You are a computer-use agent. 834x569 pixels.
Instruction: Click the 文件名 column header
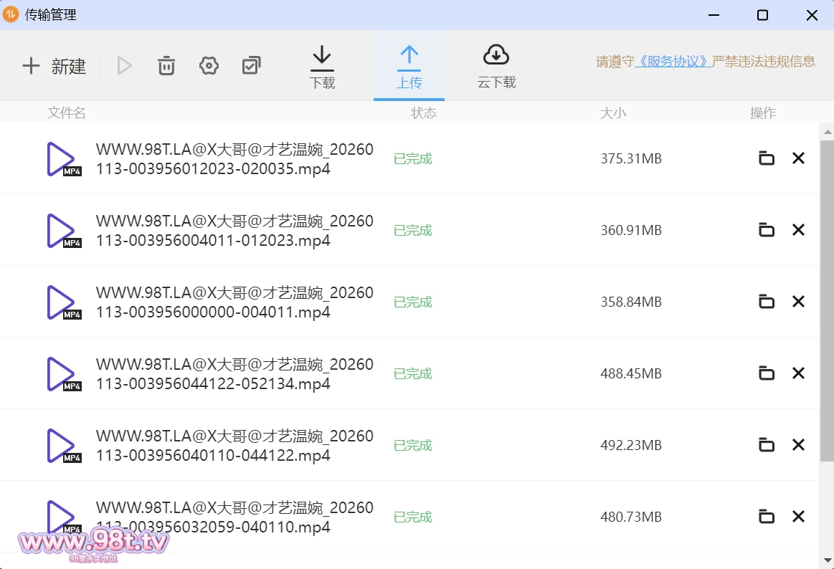point(67,113)
